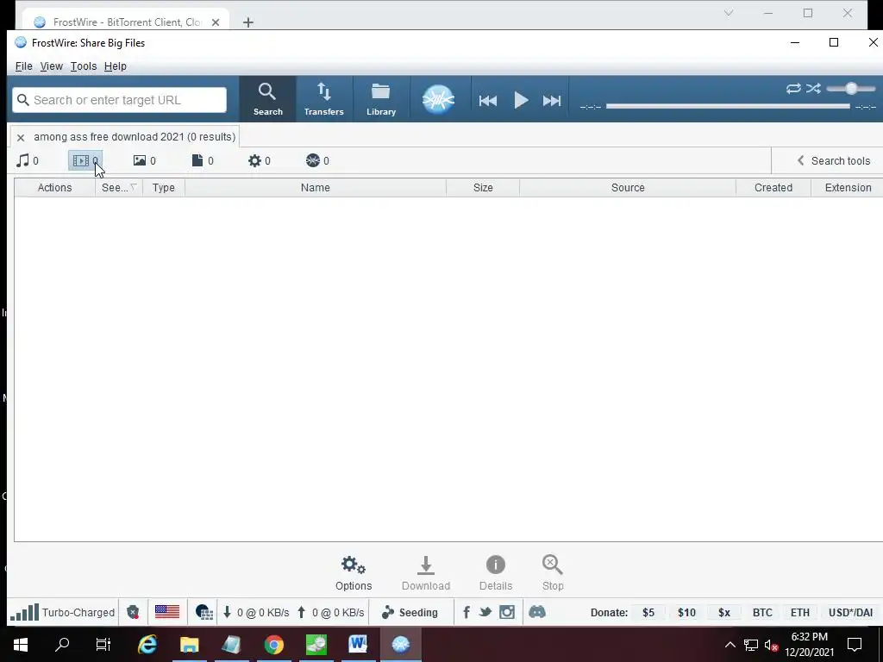
Task: Click the Turbo-Charged connection status indicator
Action: tap(62, 613)
